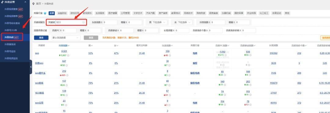
Task: Open the seo keyword link
Action: 37,53
